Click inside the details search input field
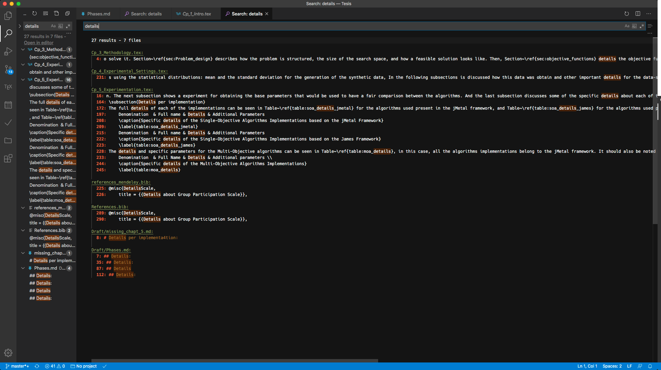 point(205,26)
